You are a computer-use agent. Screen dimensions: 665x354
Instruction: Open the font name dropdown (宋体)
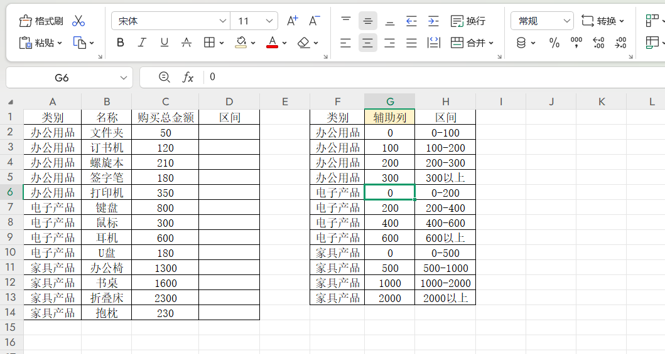coord(223,21)
